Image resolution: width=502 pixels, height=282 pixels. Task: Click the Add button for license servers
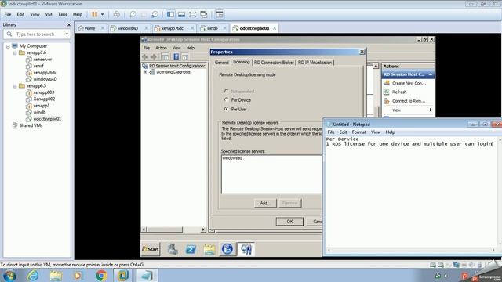tap(265, 203)
